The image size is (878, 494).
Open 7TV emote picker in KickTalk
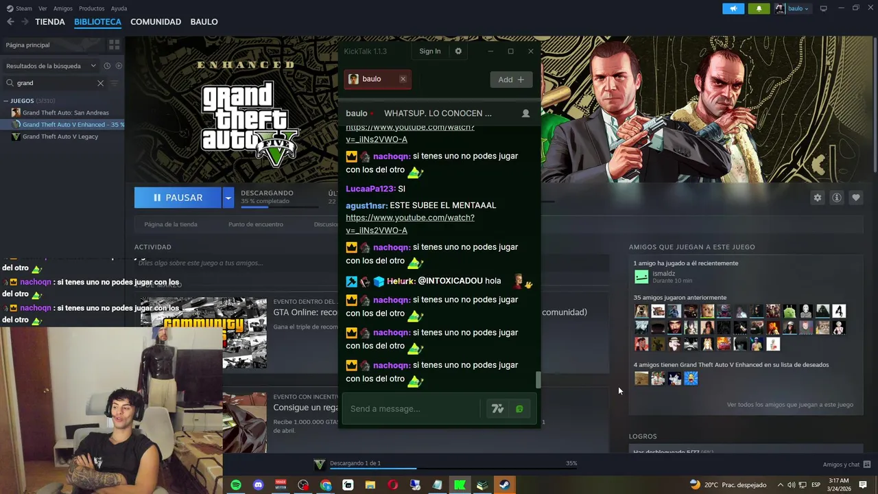[497, 409]
